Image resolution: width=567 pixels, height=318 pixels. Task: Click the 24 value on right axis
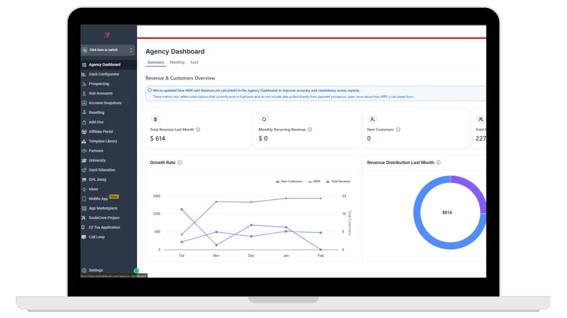pos(344,196)
